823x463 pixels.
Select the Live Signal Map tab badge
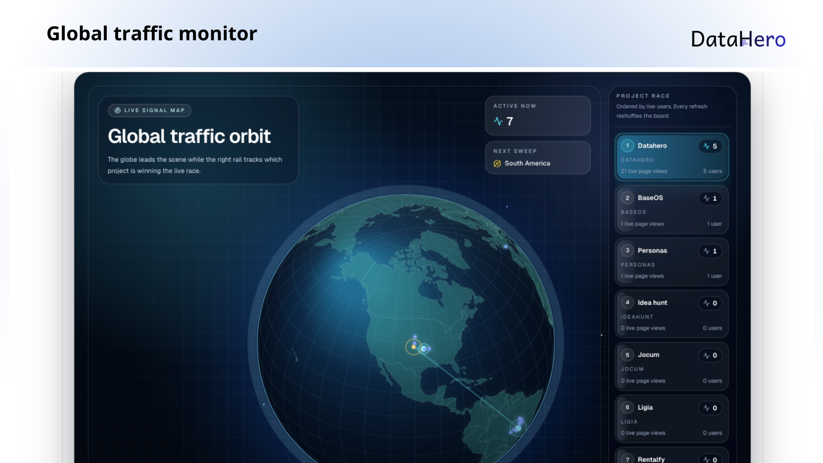149,110
